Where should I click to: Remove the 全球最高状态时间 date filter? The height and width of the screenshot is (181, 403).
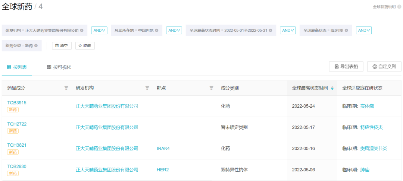coord(271,31)
